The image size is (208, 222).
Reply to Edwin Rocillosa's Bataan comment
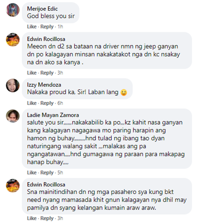47,73
